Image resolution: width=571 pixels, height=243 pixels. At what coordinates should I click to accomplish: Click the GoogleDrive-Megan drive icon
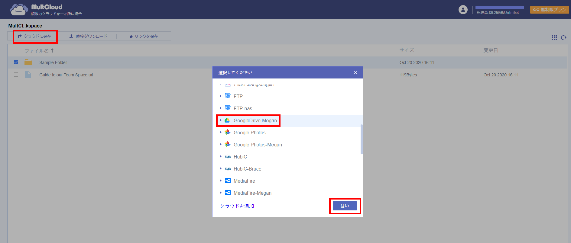(x=227, y=120)
